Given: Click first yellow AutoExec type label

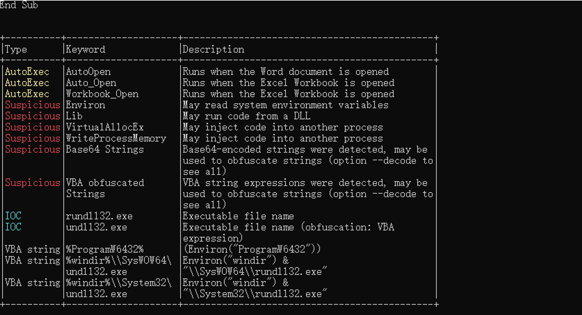Looking at the screenshot, I should pyautogui.click(x=27, y=72).
